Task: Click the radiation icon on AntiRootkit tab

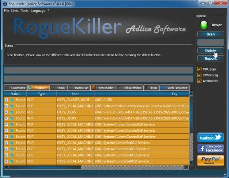Action: click(94, 88)
